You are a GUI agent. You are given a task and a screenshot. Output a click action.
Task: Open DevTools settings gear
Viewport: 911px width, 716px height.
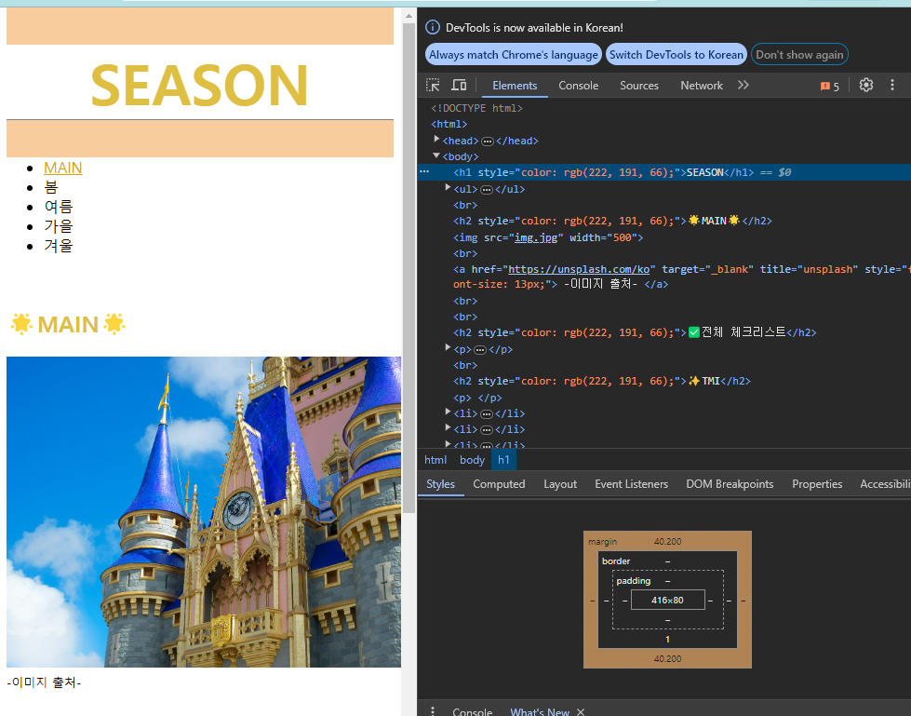pos(866,86)
